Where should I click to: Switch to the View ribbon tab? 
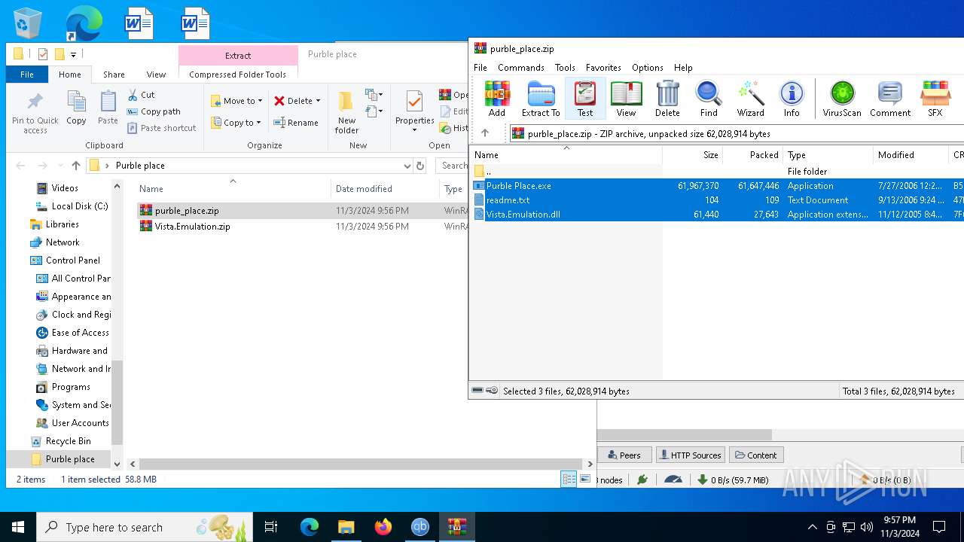[x=156, y=75]
